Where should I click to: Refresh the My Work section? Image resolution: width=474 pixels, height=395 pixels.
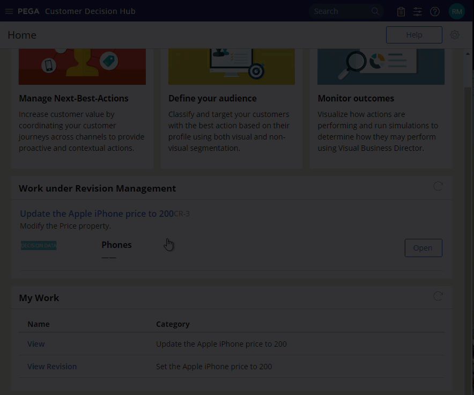tap(438, 296)
